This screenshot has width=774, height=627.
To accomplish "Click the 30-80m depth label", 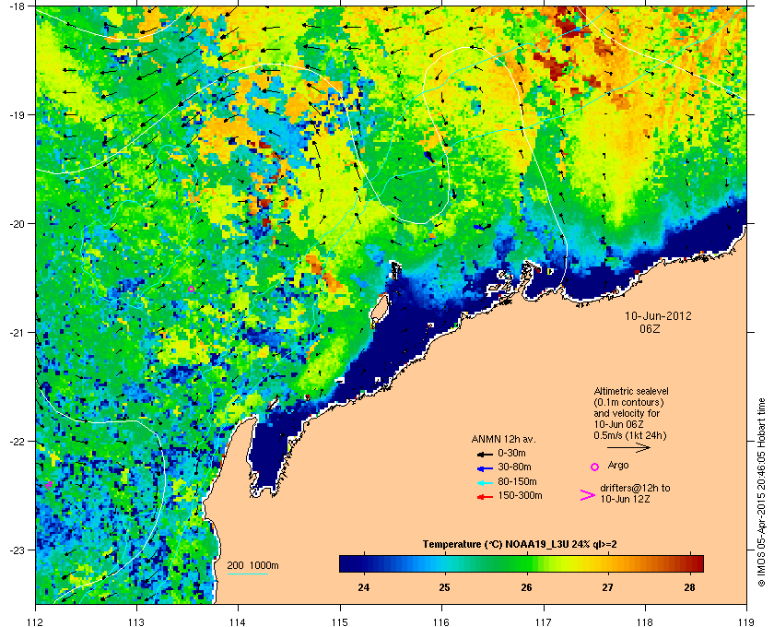I will [x=514, y=467].
